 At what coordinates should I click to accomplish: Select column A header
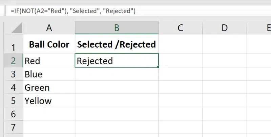49,28
